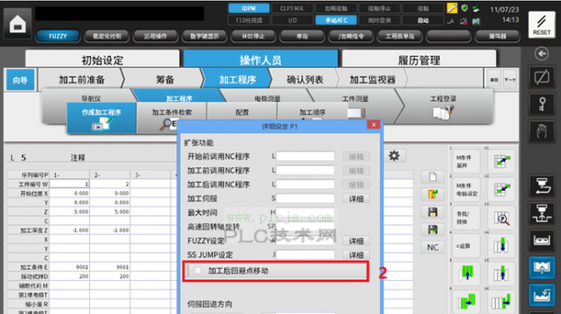The image size is (561, 314).
Task: Toggle the M01停止 button
Action: [253, 36]
